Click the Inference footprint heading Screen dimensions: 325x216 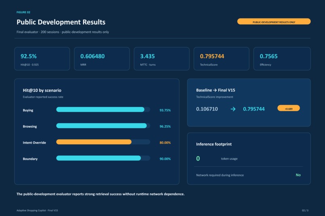point(214,144)
